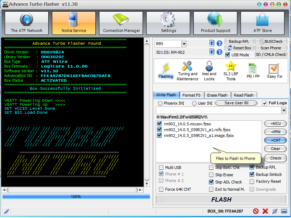Uncheck the Backup Simlock checkbox

(x=252, y=174)
